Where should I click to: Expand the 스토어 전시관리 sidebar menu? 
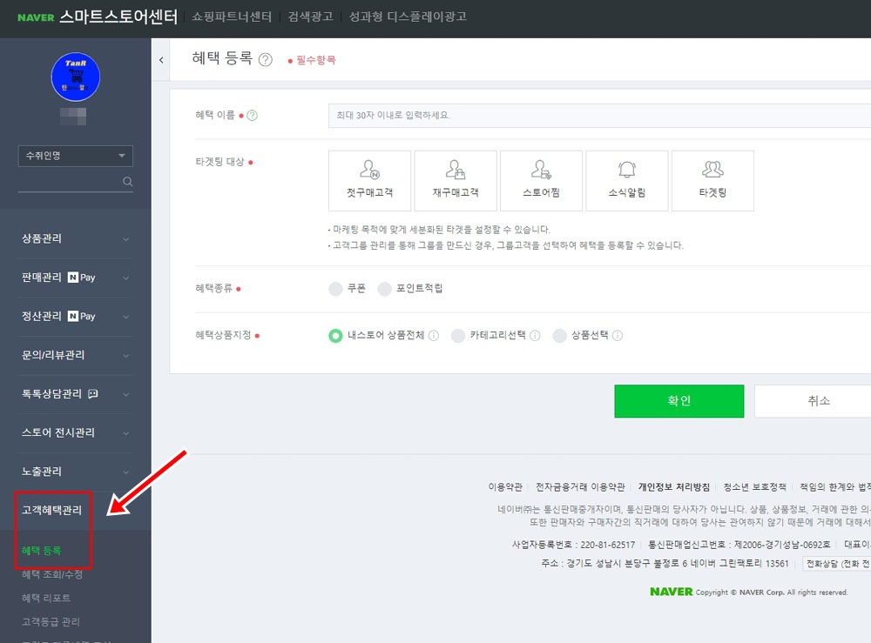coord(76,432)
